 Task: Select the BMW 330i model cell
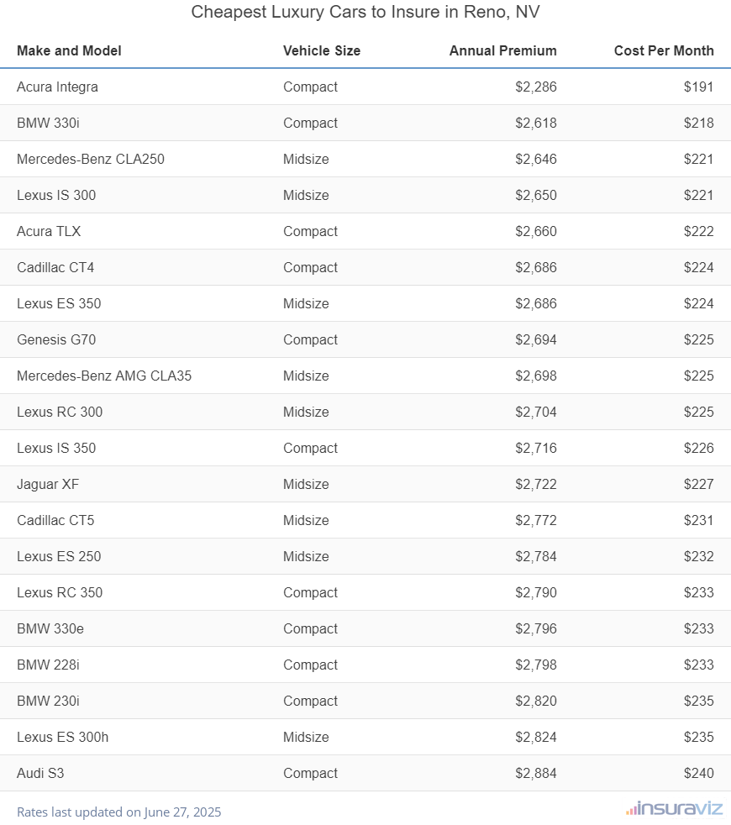tap(48, 123)
